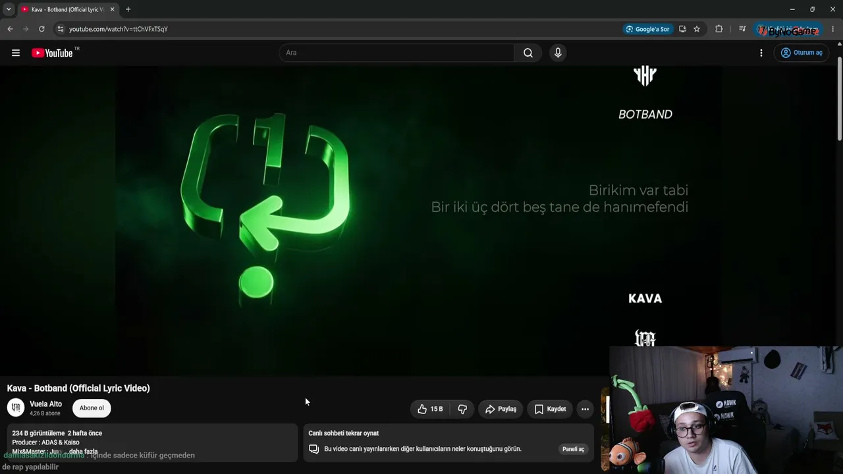Click the video title text
843x474 pixels.
78,388
